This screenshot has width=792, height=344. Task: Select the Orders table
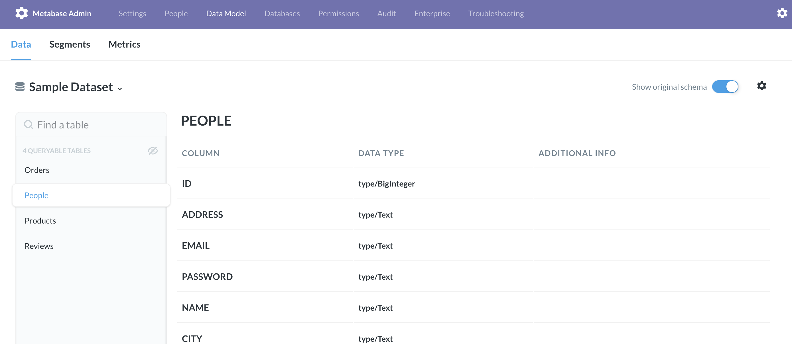pos(37,170)
